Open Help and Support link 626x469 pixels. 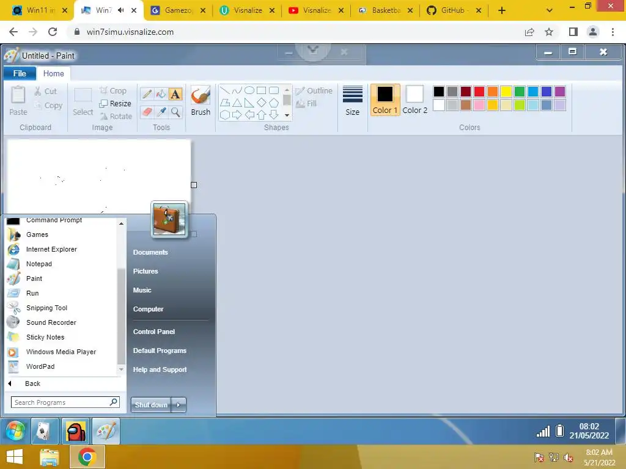tap(160, 369)
